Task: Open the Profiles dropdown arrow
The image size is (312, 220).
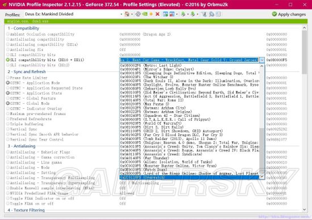Action: click(121, 14)
